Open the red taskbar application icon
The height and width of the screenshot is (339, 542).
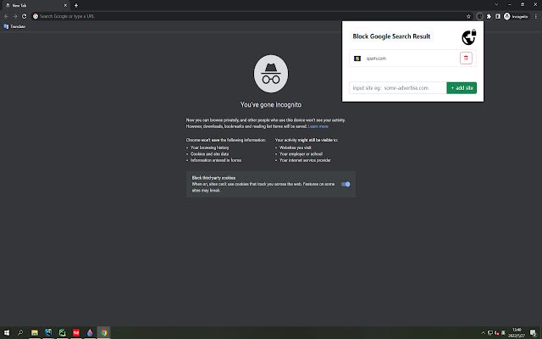76,333
